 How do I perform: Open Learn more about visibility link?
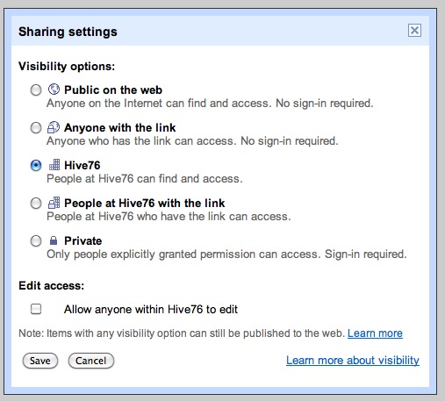click(x=353, y=361)
